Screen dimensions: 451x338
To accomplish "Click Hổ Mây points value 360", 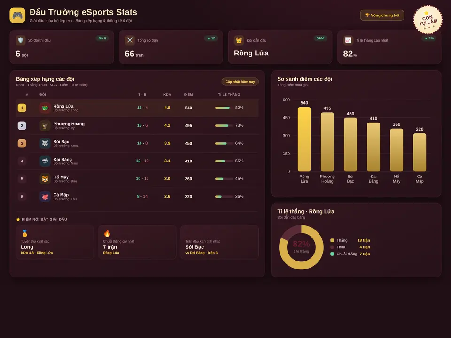I will point(188,179).
